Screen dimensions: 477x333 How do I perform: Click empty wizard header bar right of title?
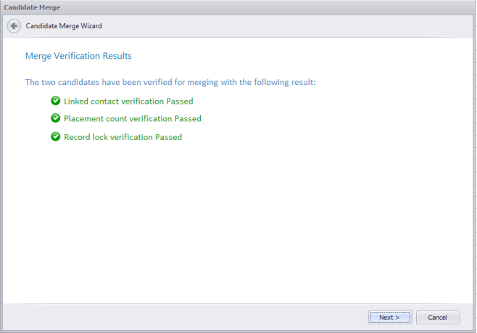click(x=290, y=26)
